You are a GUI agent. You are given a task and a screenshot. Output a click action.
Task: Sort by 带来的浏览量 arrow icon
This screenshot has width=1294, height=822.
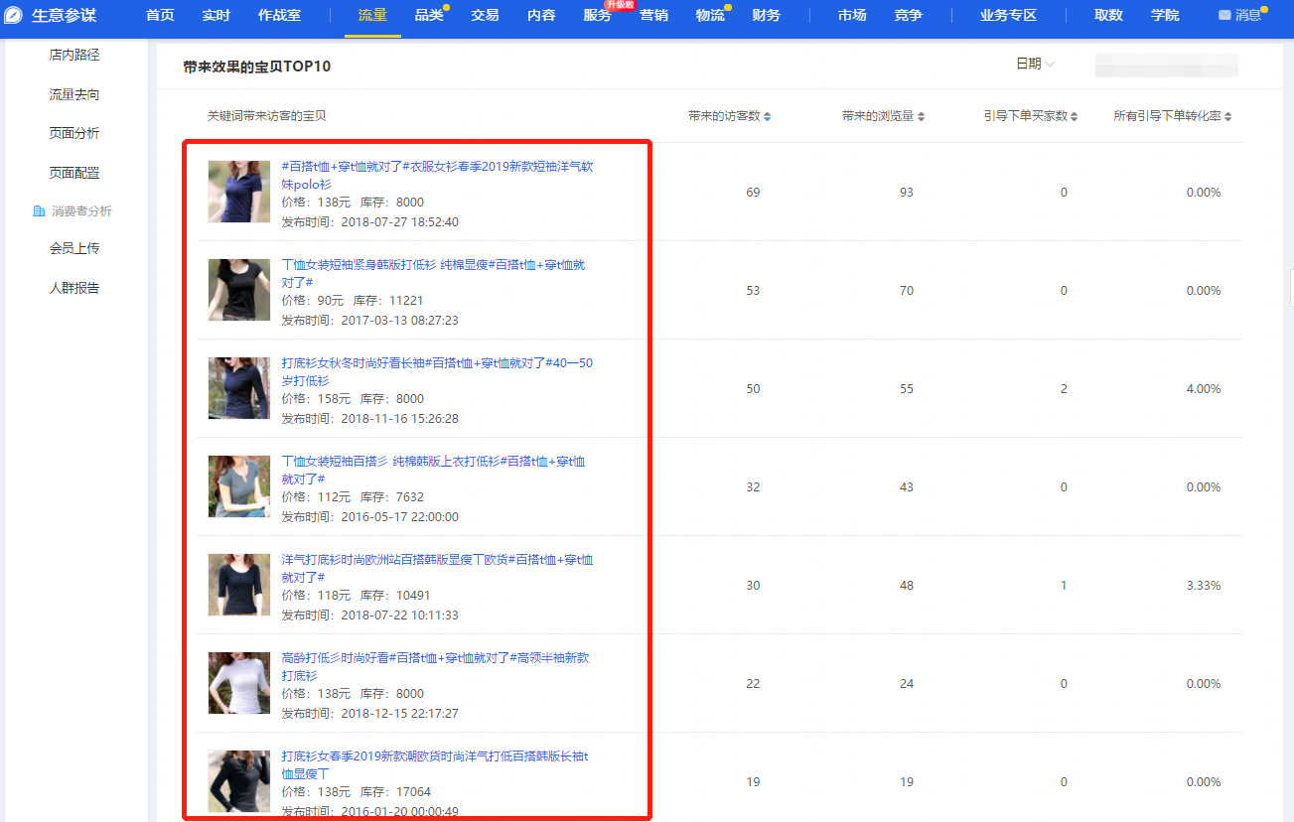[921, 117]
